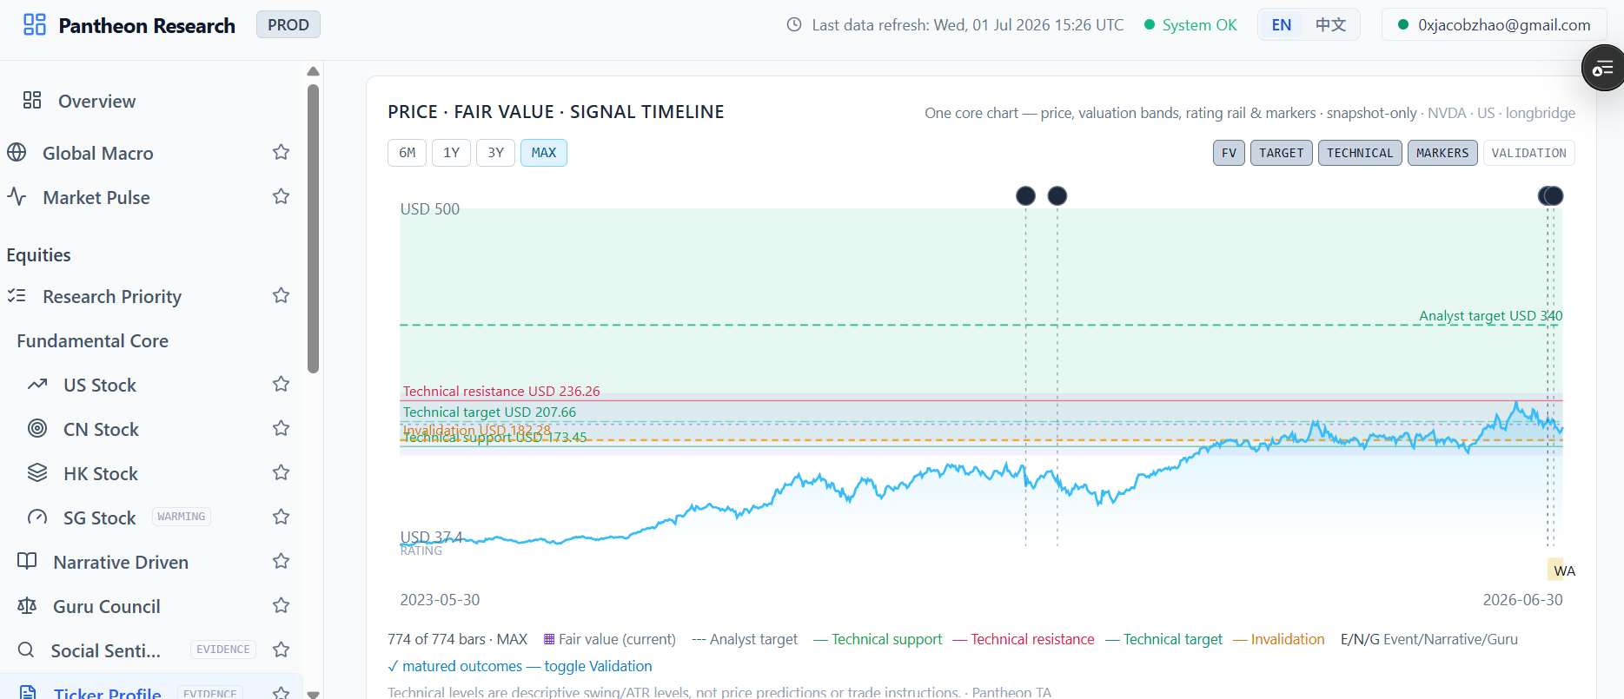Click the Guru Council scales icon

[27, 605]
